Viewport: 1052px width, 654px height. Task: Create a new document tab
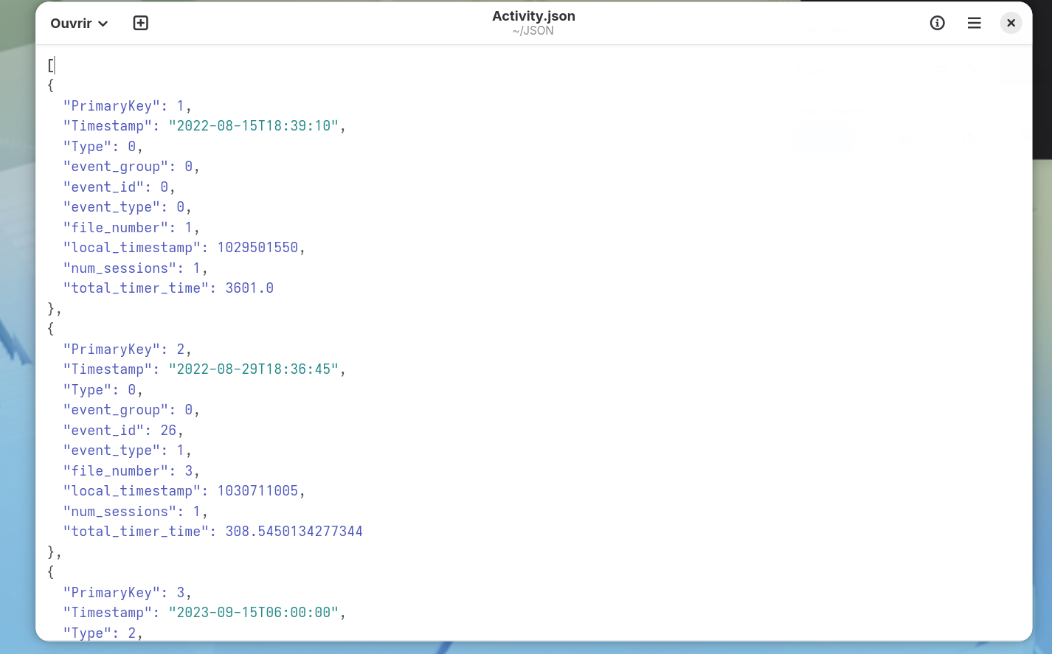(140, 23)
